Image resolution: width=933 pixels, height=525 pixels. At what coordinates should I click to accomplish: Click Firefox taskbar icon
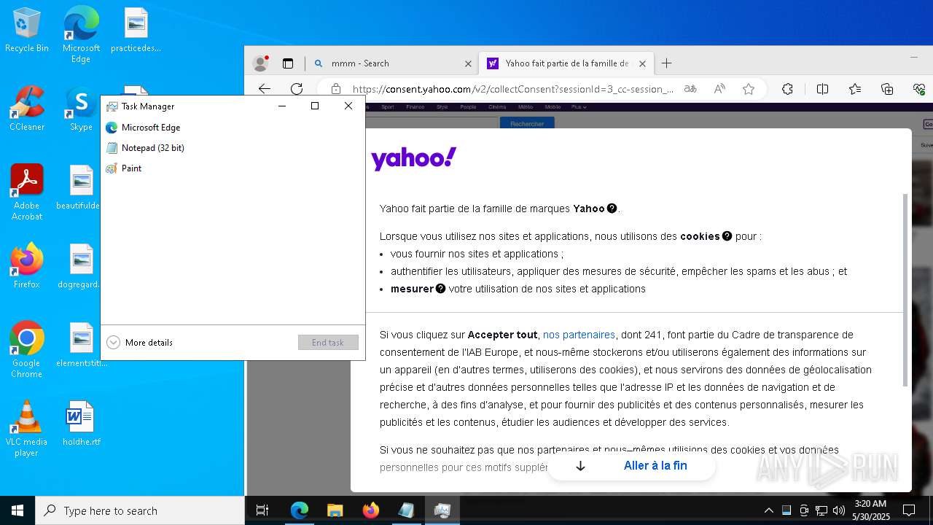pos(371,510)
